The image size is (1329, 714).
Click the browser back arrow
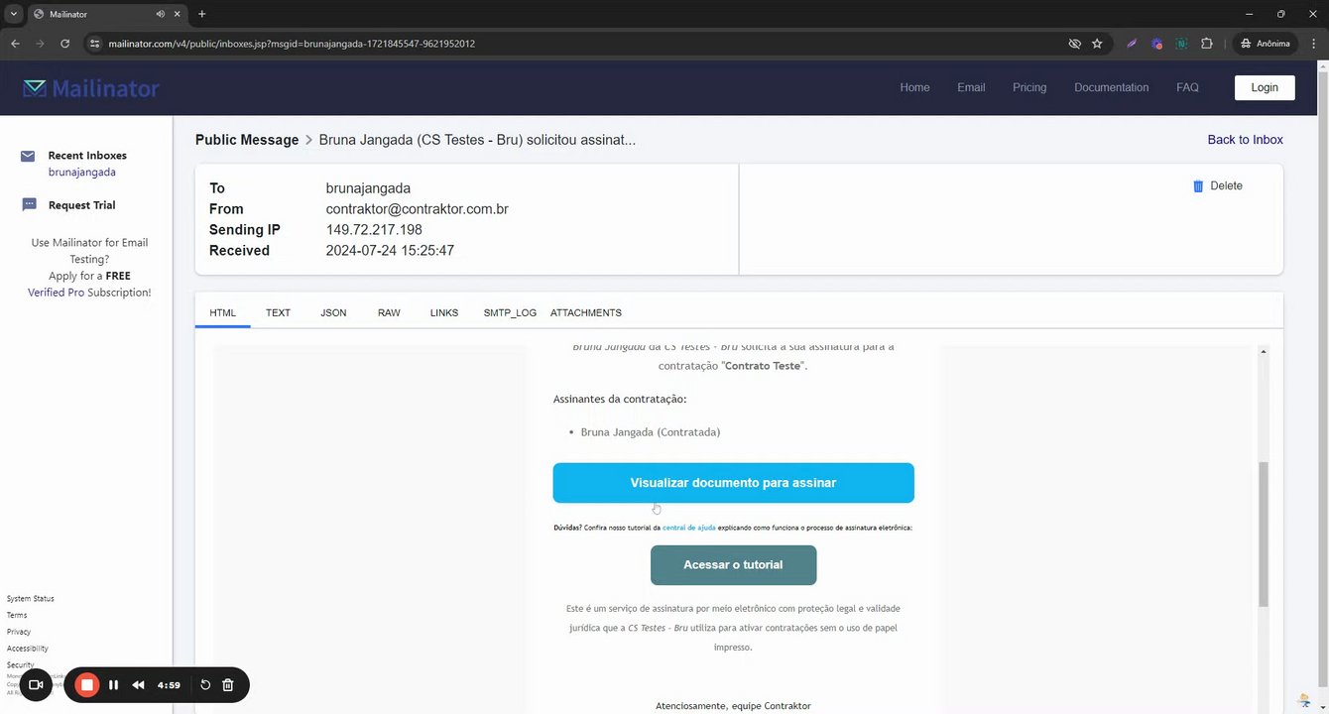click(15, 44)
